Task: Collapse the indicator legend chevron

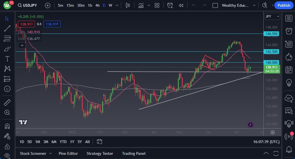Action: [x=22, y=45]
